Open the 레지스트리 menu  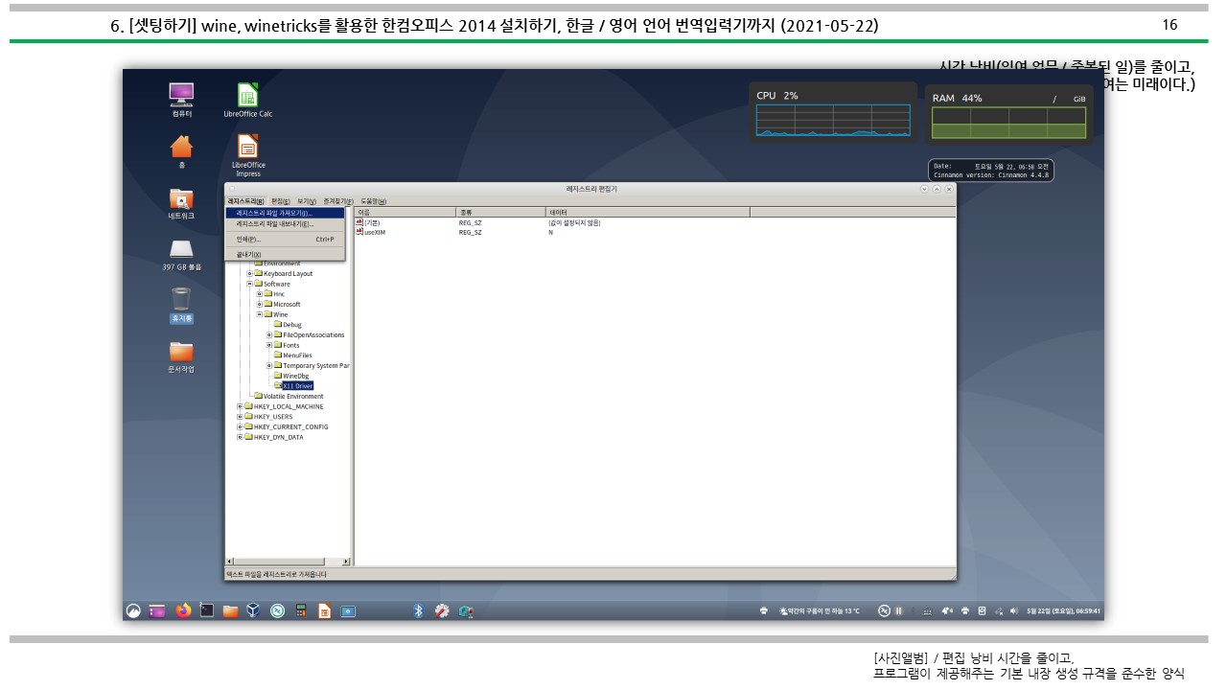coord(245,201)
